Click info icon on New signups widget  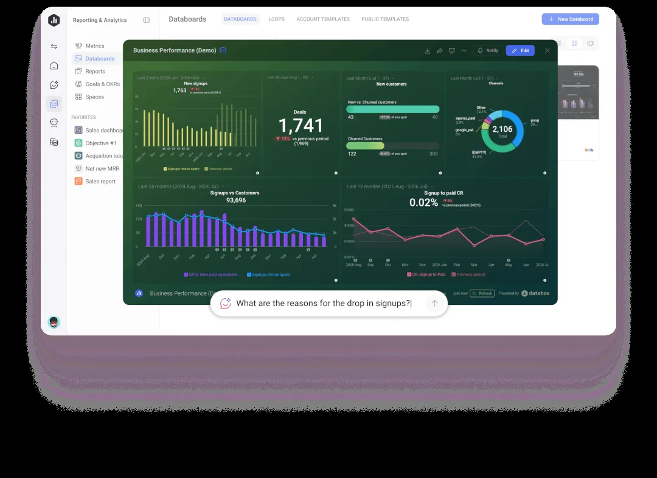[x=258, y=172]
